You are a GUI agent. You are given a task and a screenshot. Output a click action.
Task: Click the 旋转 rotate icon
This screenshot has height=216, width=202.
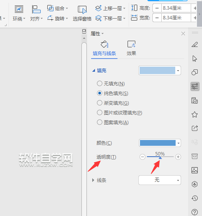point(50,18)
